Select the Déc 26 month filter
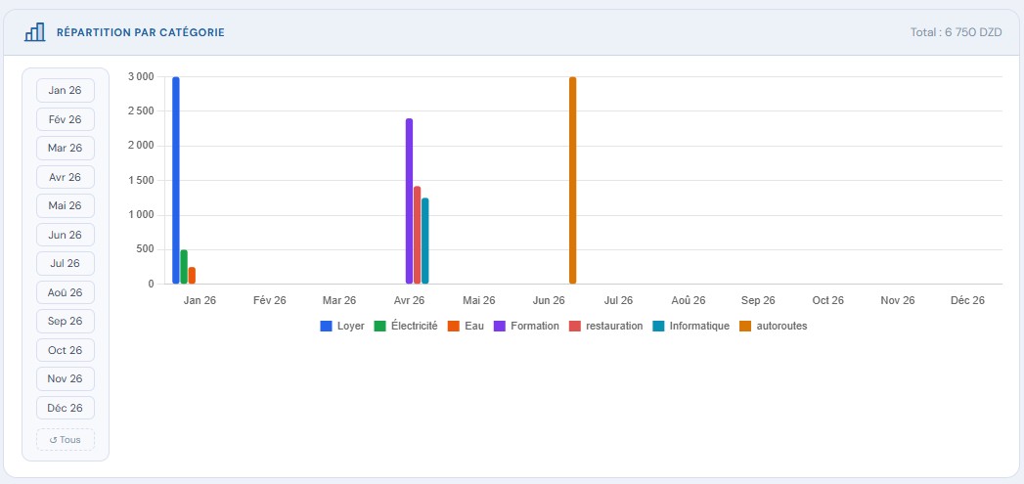The height and width of the screenshot is (484, 1024). pos(66,409)
